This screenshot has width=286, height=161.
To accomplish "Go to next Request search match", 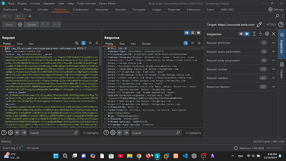I will click(24, 132).
